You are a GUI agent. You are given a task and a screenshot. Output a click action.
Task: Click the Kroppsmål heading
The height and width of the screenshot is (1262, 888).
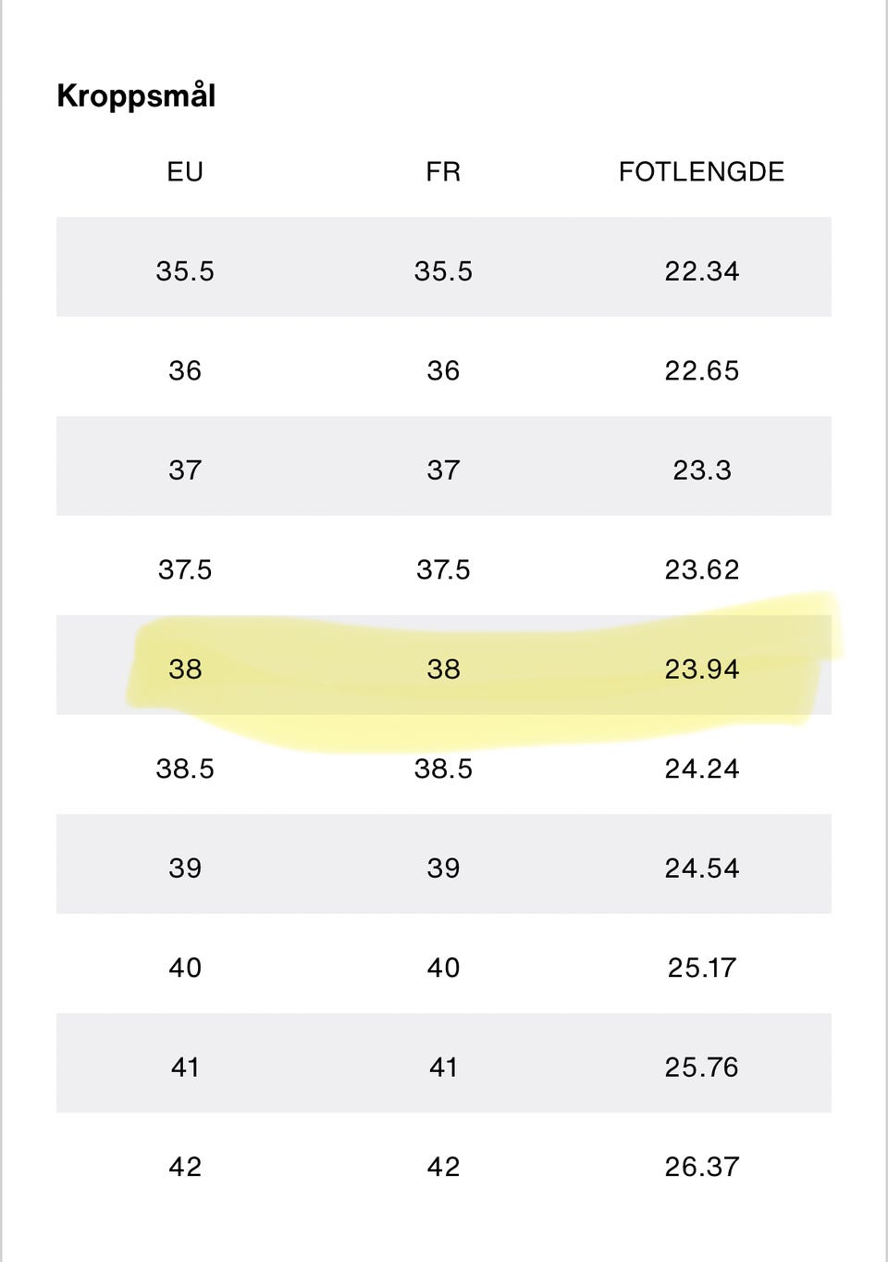[136, 96]
